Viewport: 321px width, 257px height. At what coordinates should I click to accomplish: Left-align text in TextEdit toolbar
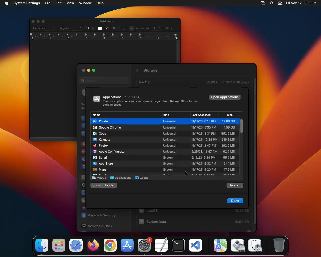point(132,28)
